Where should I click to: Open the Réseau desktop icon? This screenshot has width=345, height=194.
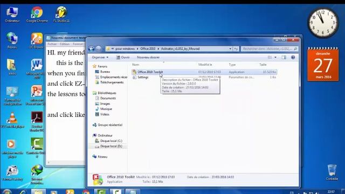click(x=12, y=40)
